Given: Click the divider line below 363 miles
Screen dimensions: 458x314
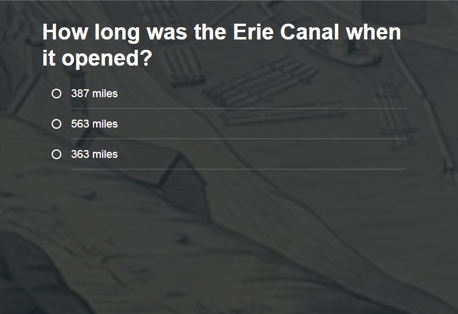Looking at the screenshot, I should click(x=238, y=169).
